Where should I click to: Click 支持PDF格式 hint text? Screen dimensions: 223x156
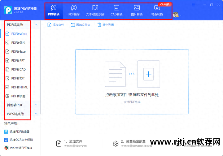132,102
